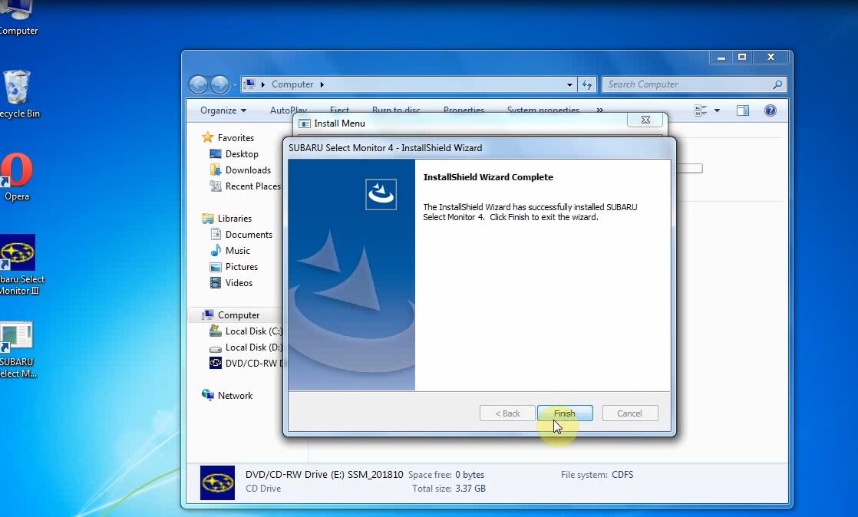The image size is (858, 517).
Task: Select the Computer desktop icon
Action: (x=17, y=18)
